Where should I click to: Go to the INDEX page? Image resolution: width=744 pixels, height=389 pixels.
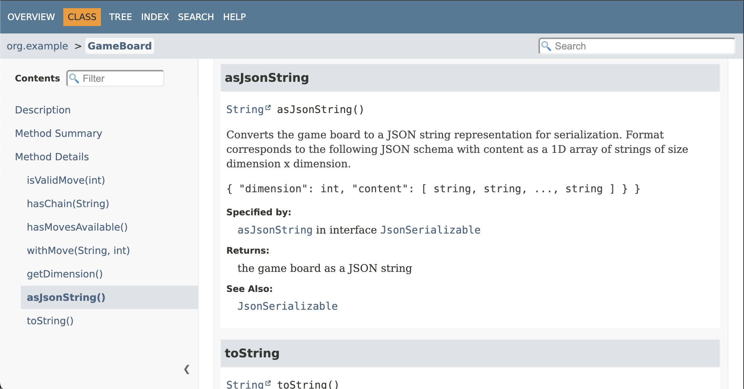(x=155, y=17)
